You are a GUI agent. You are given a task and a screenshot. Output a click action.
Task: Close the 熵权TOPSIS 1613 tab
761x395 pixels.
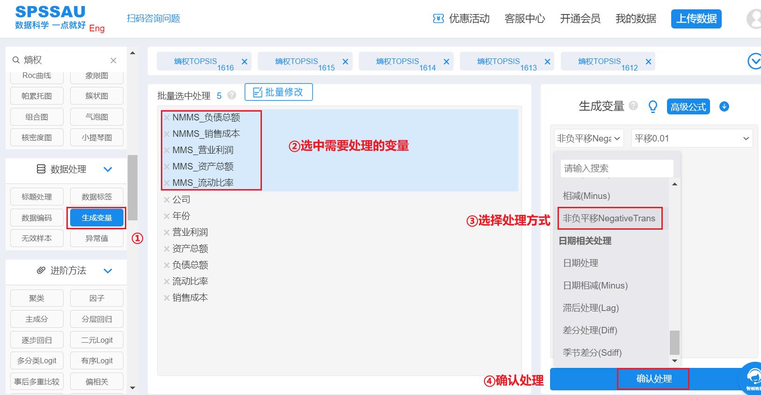click(547, 62)
